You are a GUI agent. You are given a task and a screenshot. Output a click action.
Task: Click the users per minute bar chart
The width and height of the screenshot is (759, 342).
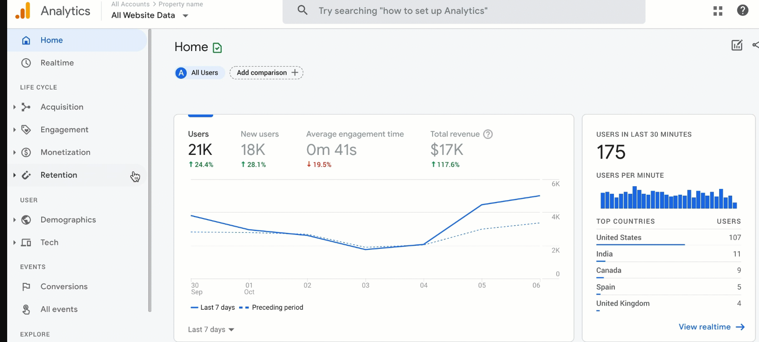(x=669, y=197)
